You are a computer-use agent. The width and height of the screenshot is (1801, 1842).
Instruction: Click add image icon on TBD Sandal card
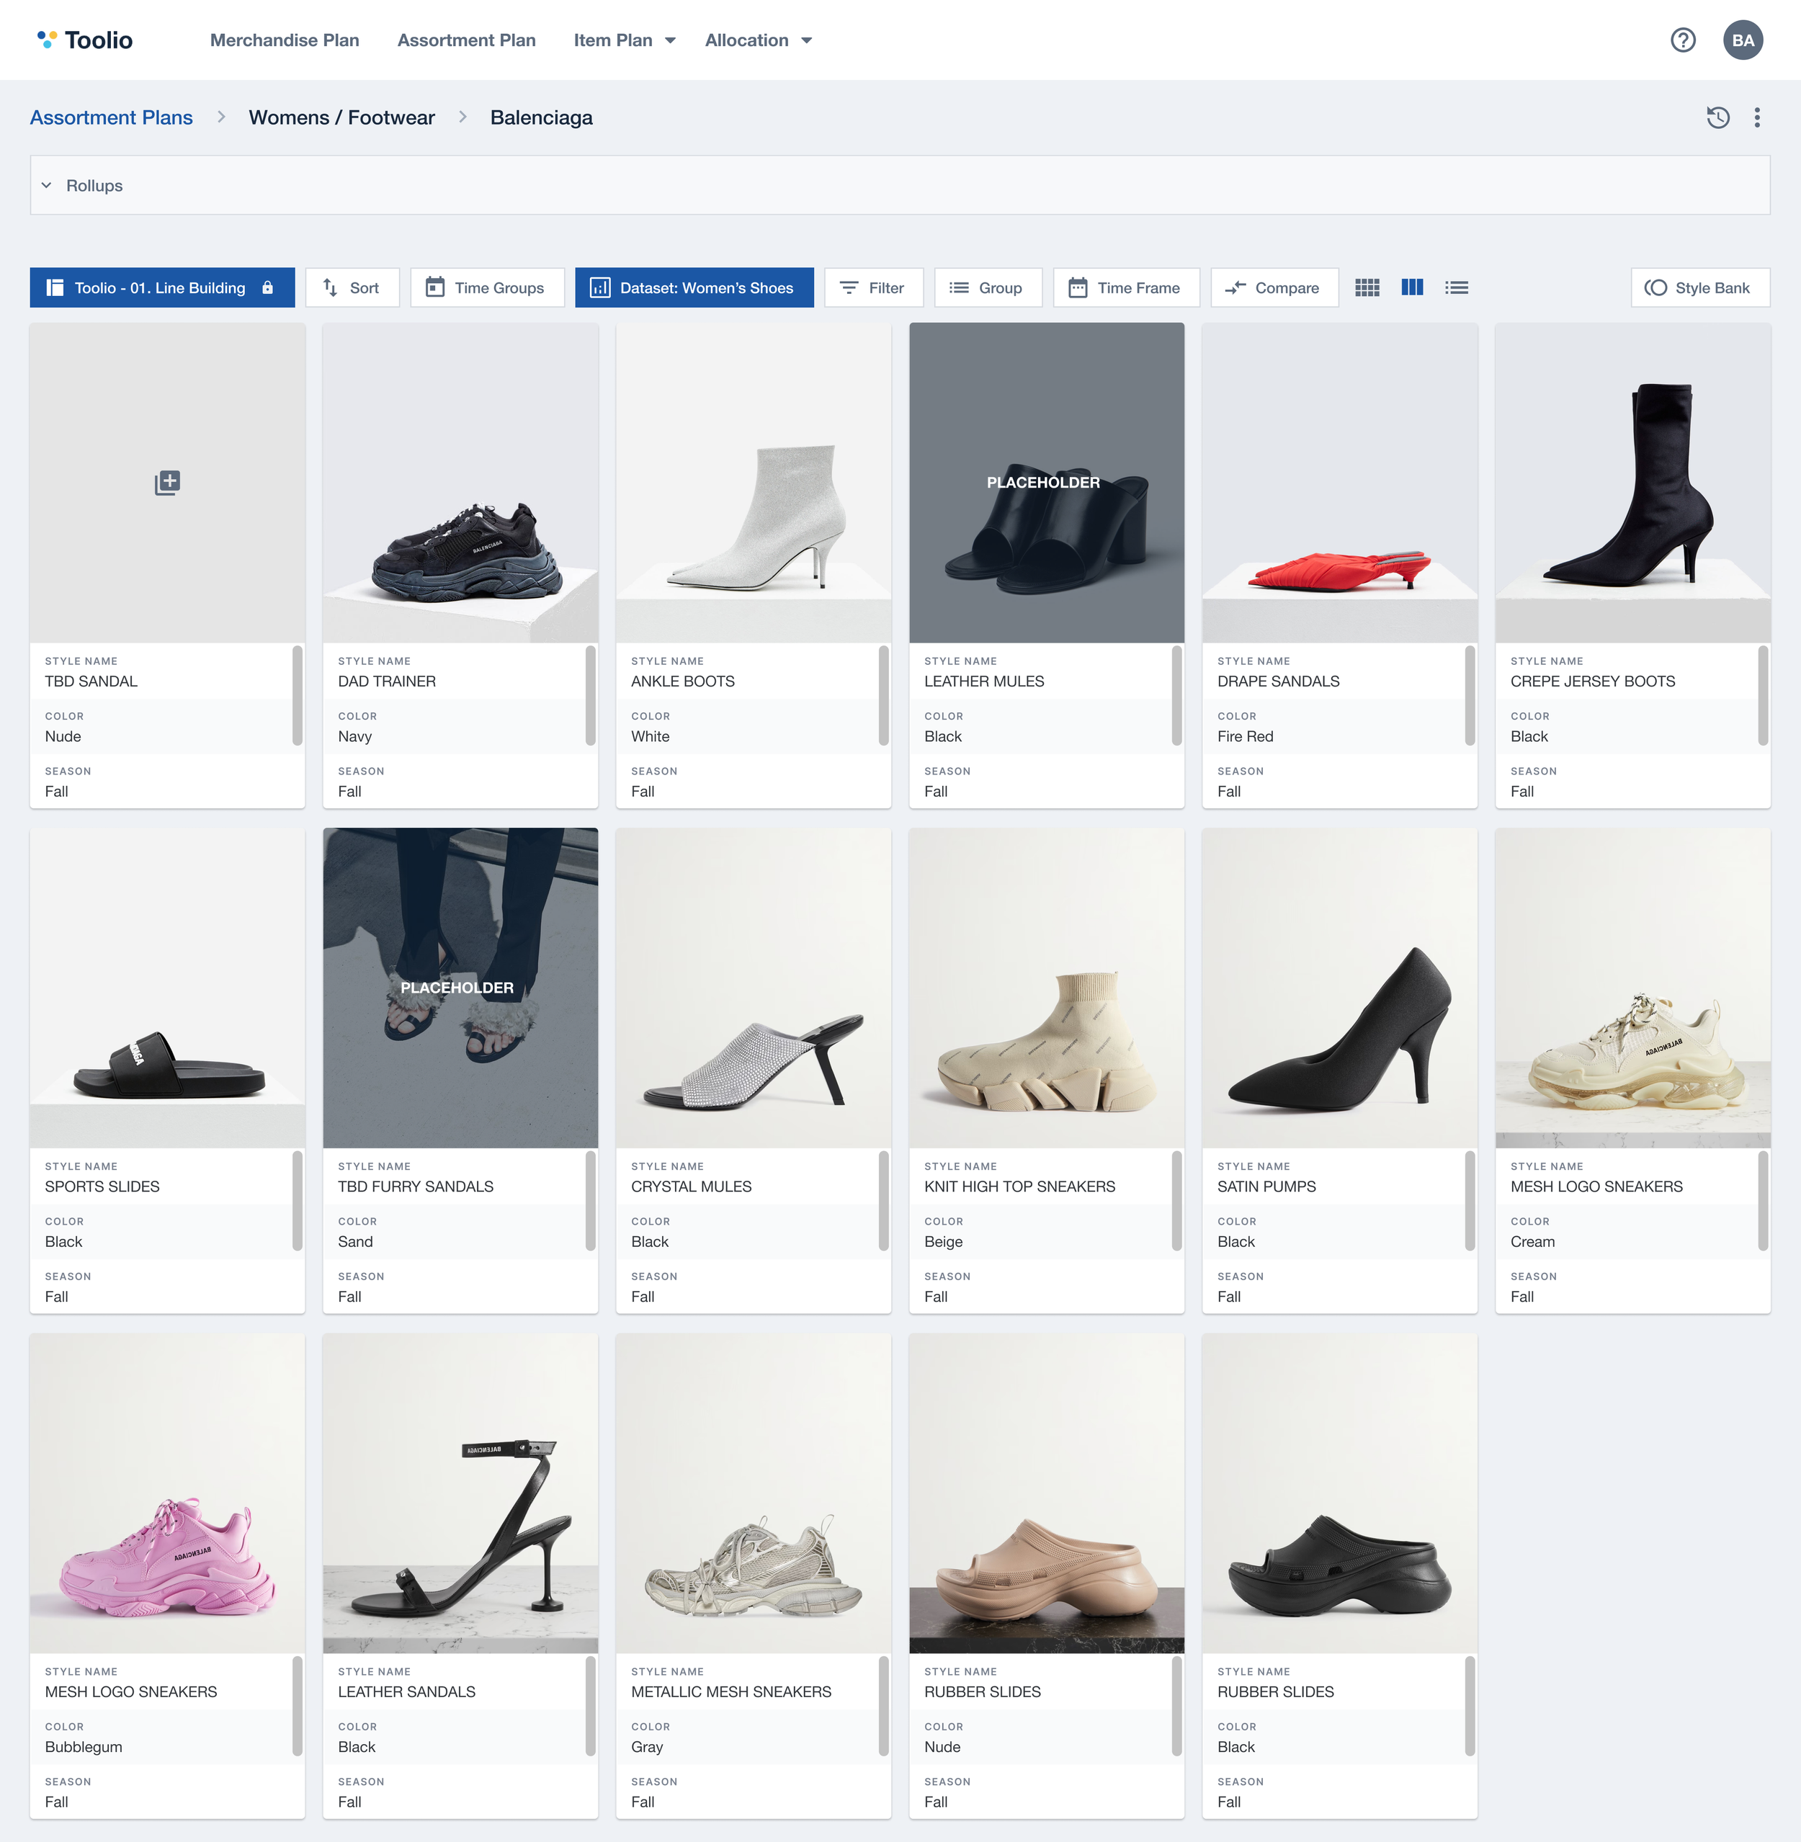coord(167,483)
